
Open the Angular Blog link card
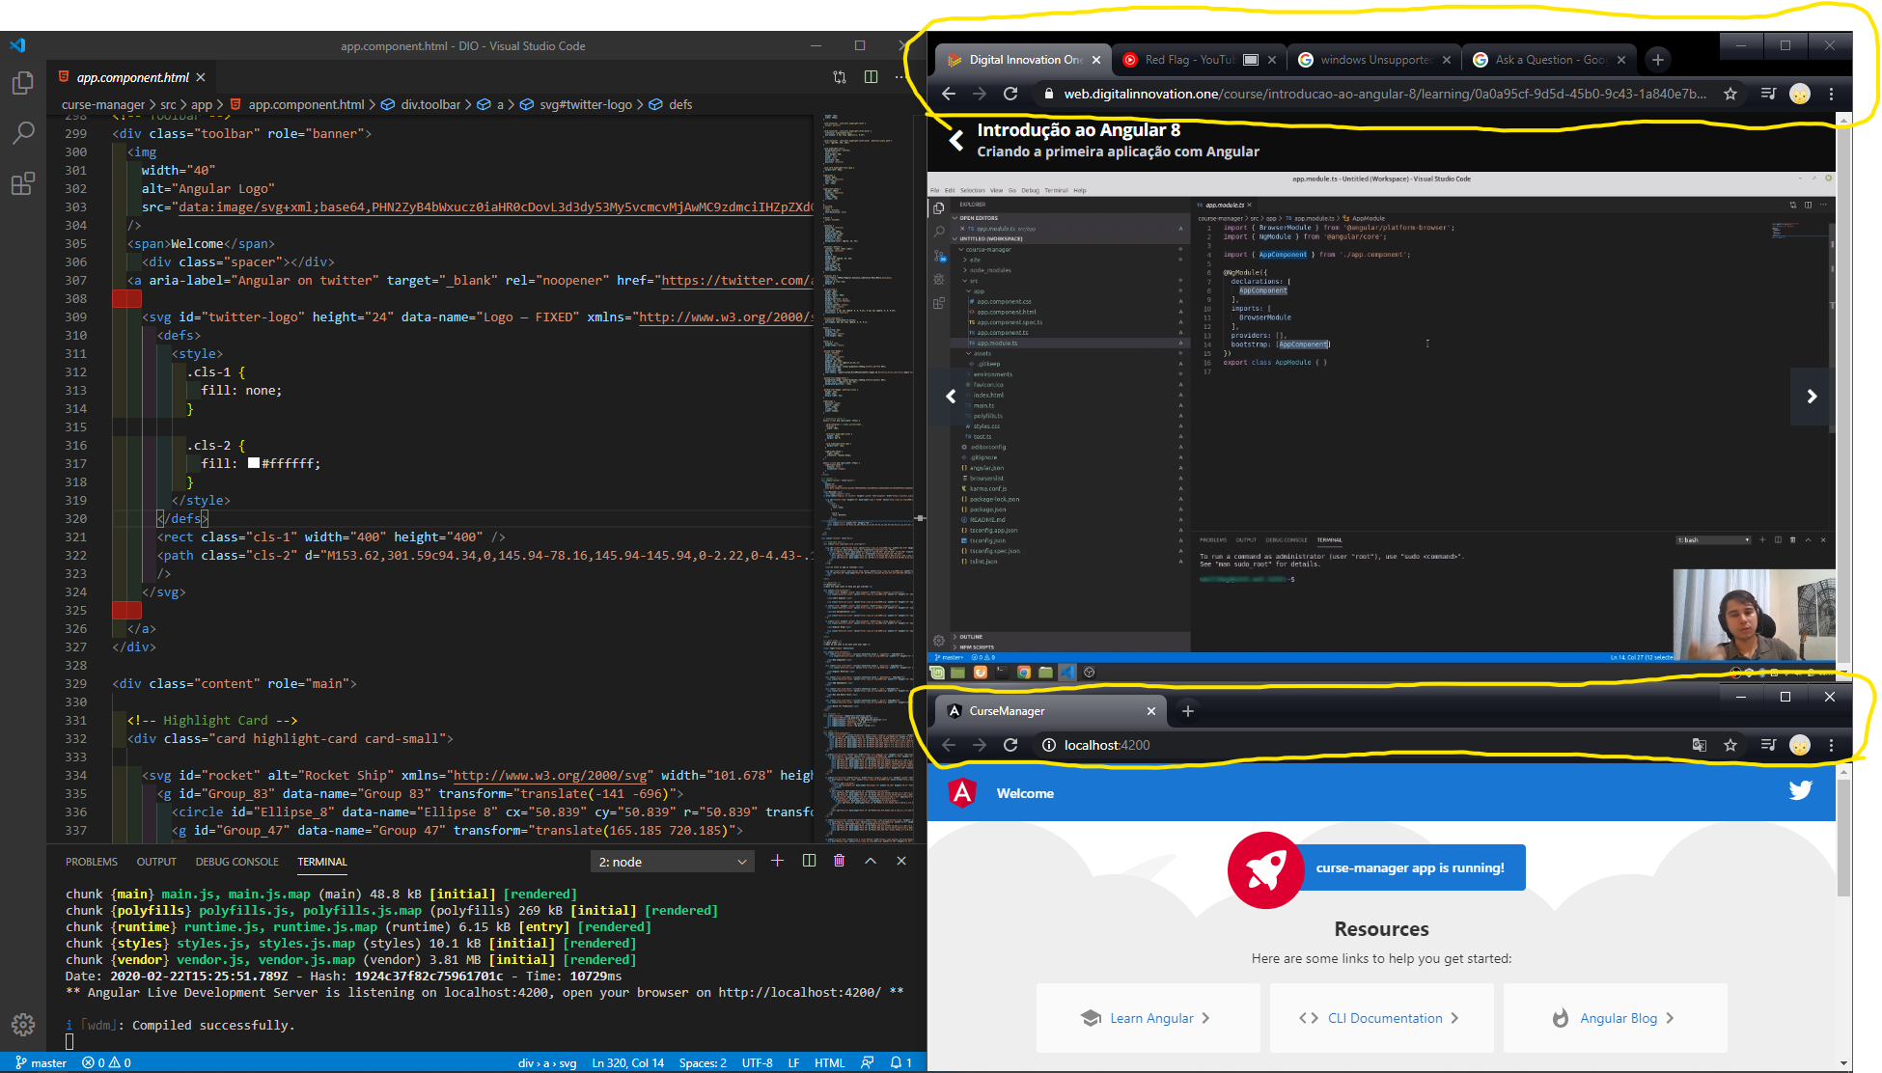click(1615, 1018)
